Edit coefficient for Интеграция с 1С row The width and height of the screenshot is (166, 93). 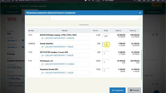pyautogui.click(x=106, y=62)
